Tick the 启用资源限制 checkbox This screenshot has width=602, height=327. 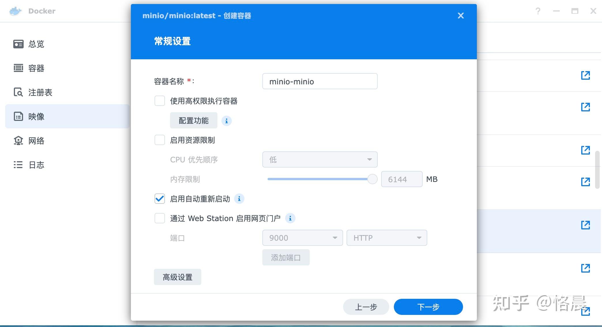(160, 140)
